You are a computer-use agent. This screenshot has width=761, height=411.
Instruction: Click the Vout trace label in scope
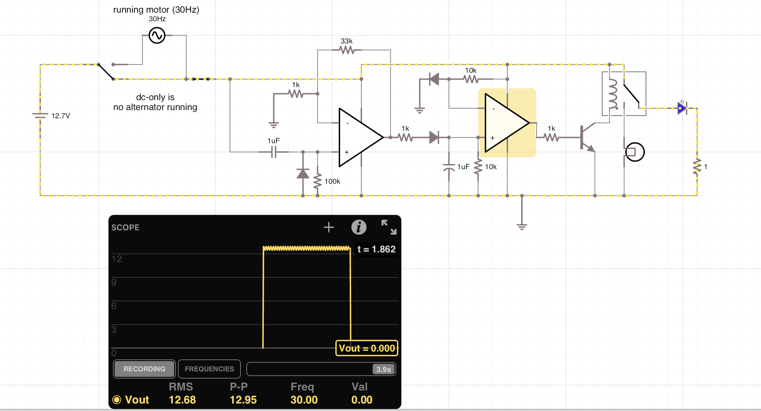click(x=137, y=399)
